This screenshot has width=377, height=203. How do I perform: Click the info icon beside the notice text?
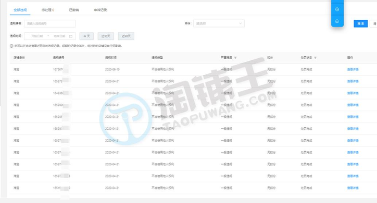tap(11, 46)
